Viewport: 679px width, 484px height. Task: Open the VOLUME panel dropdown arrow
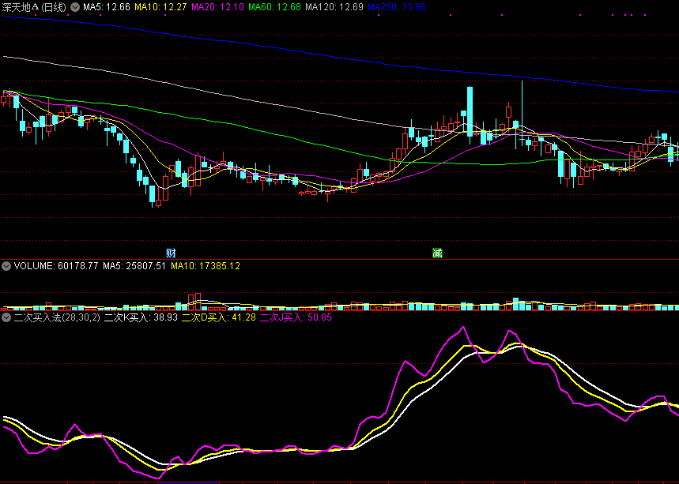point(6,266)
